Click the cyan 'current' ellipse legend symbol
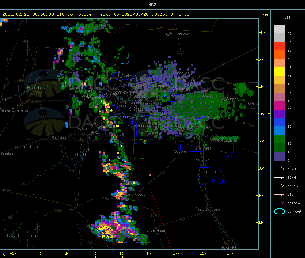 [x=279, y=211]
